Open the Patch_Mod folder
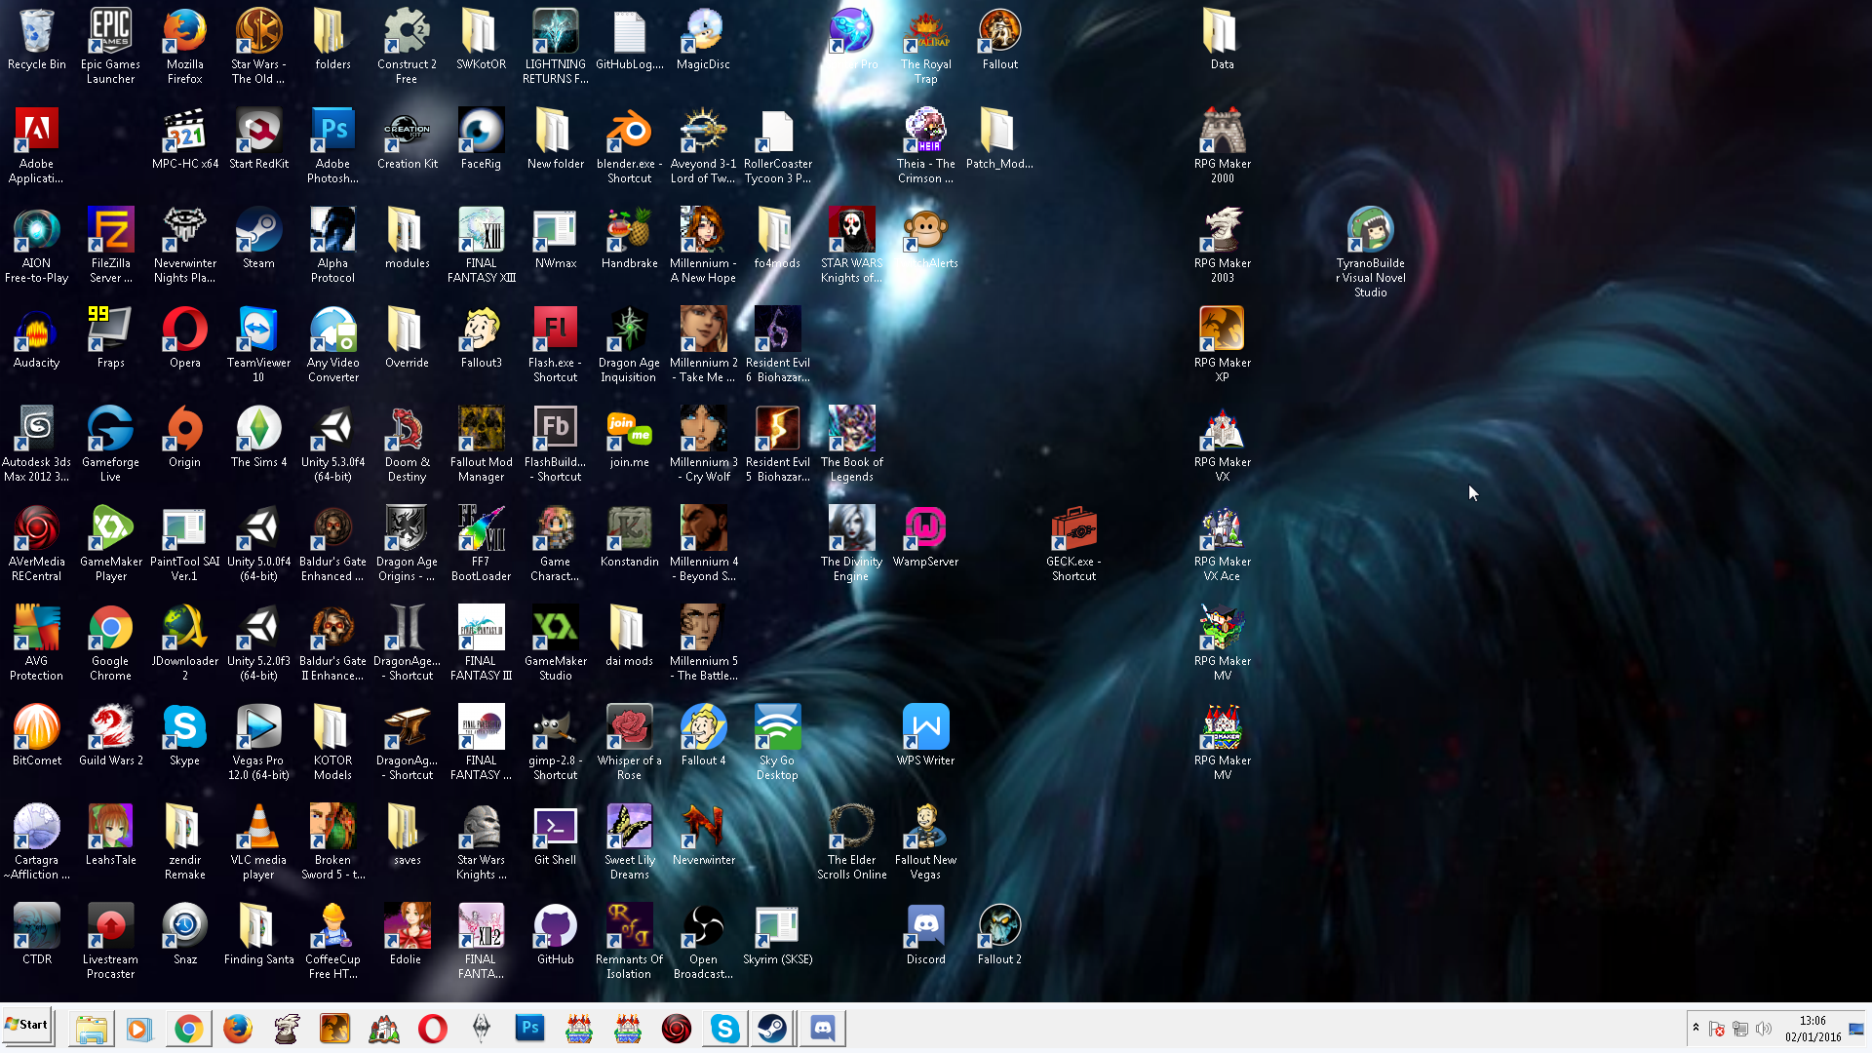Viewport: 1872px width, 1053px height. coord(999,139)
